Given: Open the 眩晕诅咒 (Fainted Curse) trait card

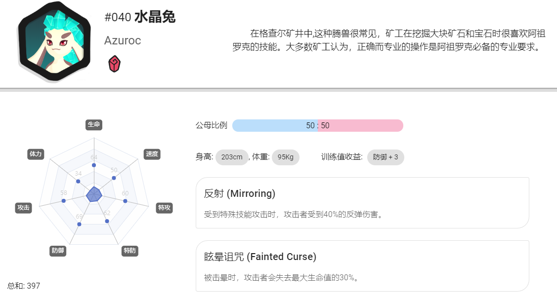Looking at the screenshot, I should (x=362, y=266).
